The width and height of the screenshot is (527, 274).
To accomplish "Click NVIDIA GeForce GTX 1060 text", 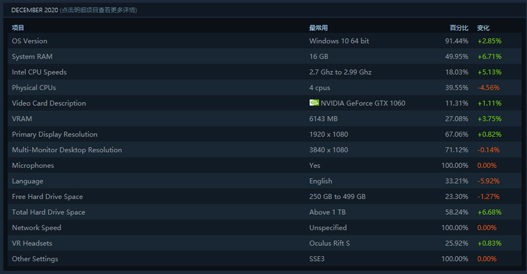I will pos(363,103).
